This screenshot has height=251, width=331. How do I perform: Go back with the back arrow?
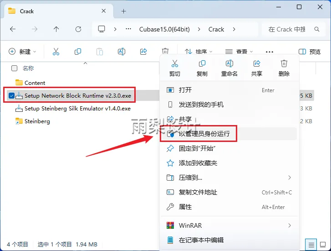point(13,29)
